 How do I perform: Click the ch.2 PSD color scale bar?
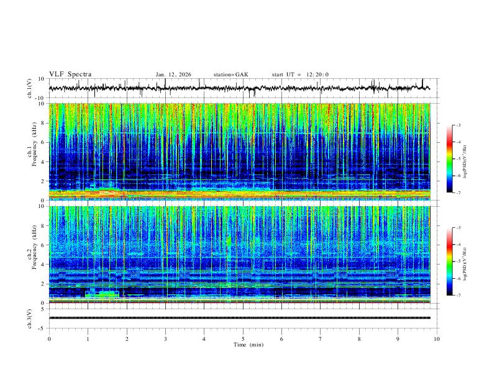(449, 261)
